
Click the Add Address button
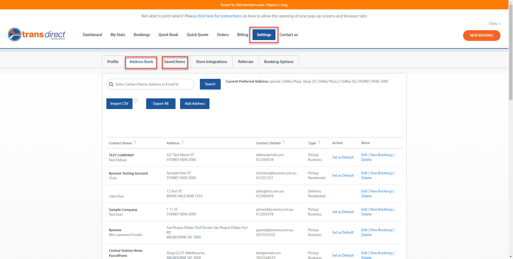coord(195,103)
